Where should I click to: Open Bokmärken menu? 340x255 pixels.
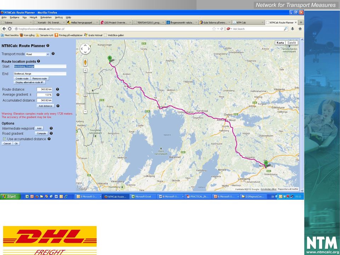click(46, 17)
